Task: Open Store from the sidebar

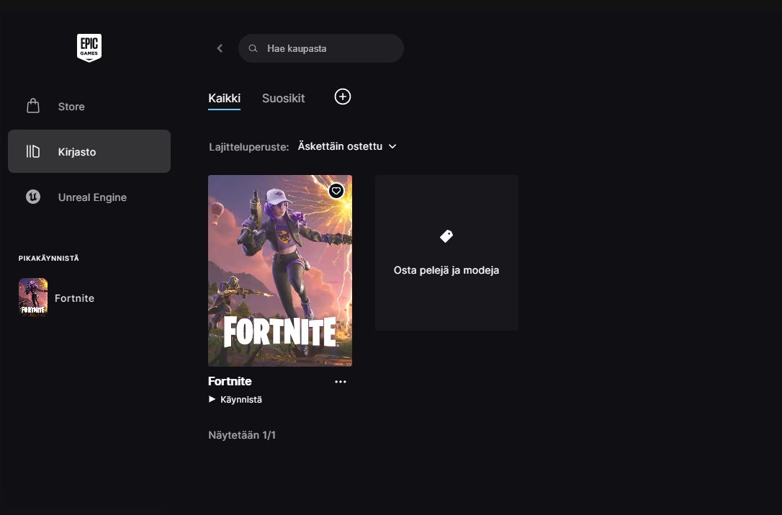Action: [x=89, y=107]
